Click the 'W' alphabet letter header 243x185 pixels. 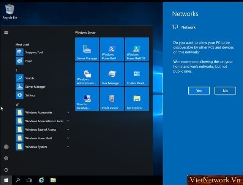pyautogui.click(x=17, y=104)
